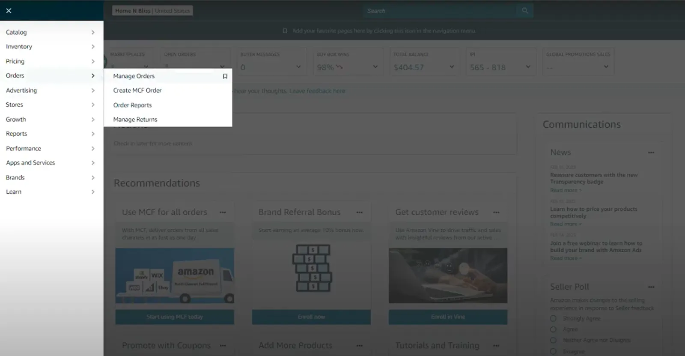Image resolution: width=685 pixels, height=356 pixels.
Task: Open the Get customer reviews photo thumbnail
Action: coord(448,276)
